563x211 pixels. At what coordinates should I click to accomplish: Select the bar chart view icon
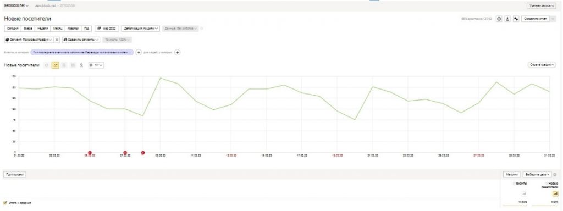[73, 65]
